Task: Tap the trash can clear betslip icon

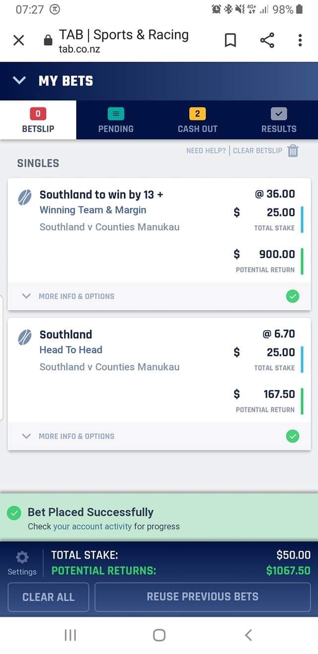Action: click(293, 151)
